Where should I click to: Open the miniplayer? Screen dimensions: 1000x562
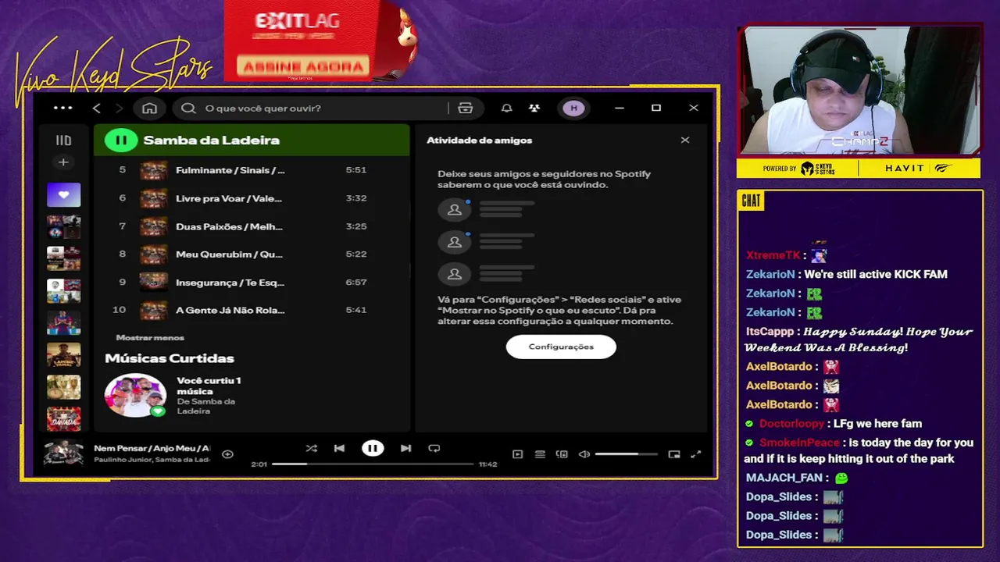click(x=674, y=454)
